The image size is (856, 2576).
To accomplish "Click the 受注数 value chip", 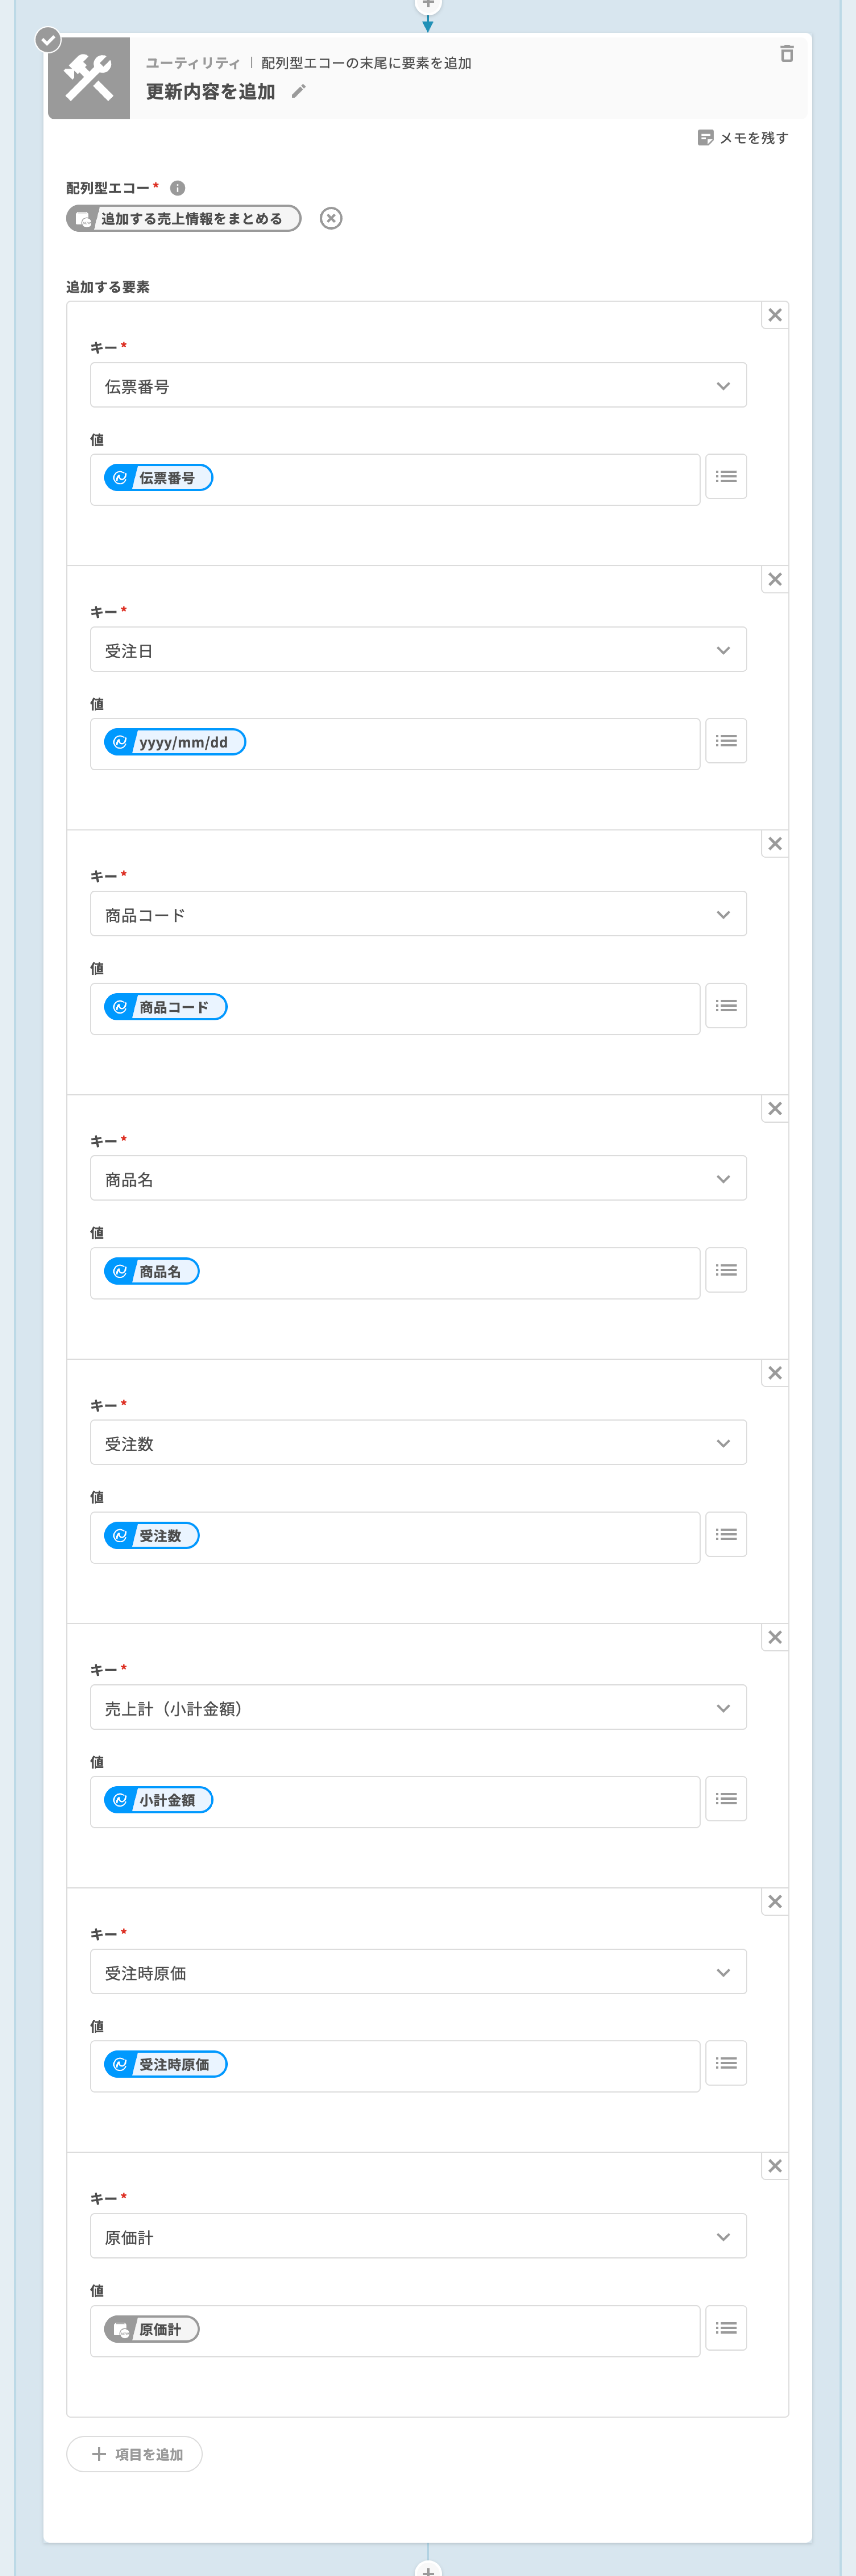I will coord(152,1536).
